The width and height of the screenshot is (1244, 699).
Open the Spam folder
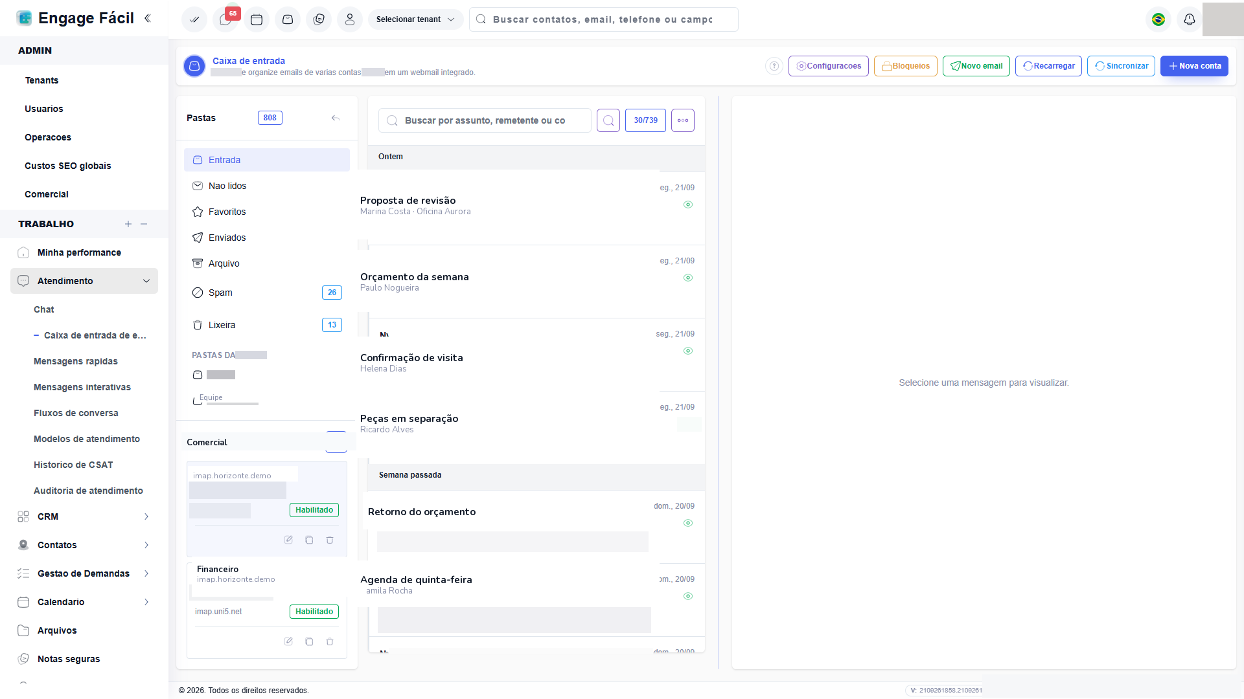(267, 293)
